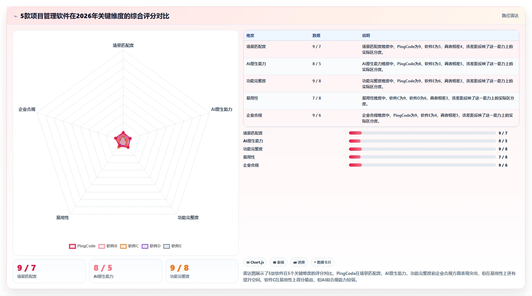The image size is (532, 296).
Task: Click the Chart.js tag chip
Action: point(255,262)
